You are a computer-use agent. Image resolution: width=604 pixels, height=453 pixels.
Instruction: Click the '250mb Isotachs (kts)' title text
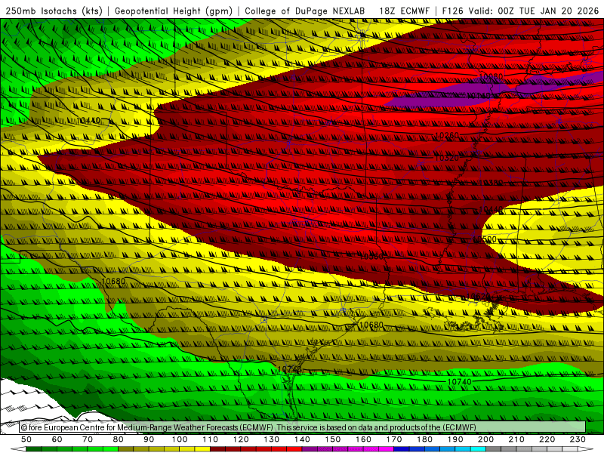pos(54,11)
